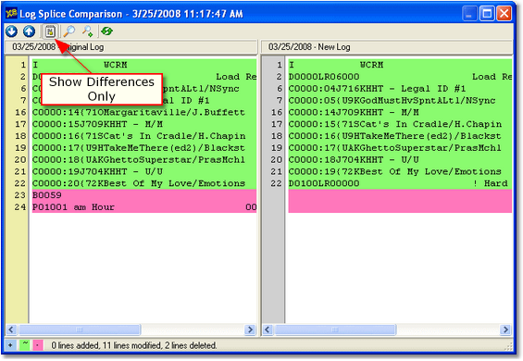Click the New Log horizontal scrollbar thumb
This screenshot has height=361, width=523.
coord(335,330)
